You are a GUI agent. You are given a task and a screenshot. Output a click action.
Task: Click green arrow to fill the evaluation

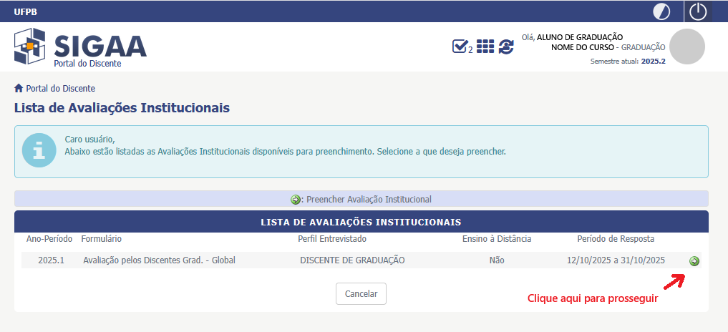(x=694, y=261)
